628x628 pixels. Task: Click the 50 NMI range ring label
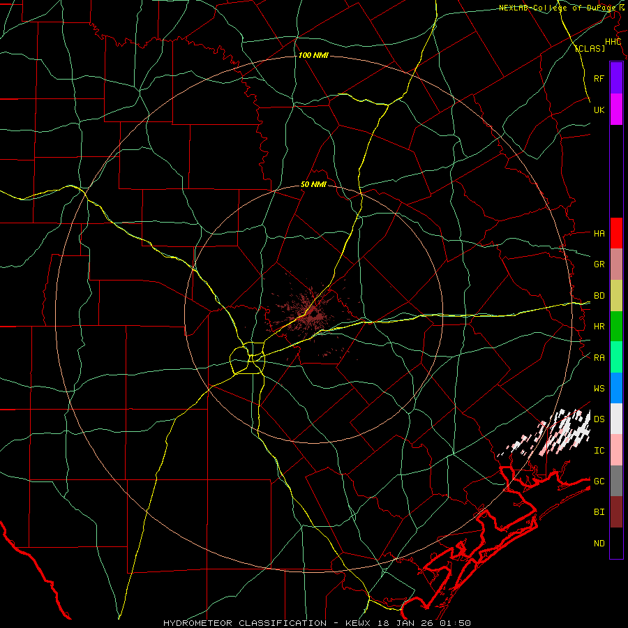click(x=313, y=185)
